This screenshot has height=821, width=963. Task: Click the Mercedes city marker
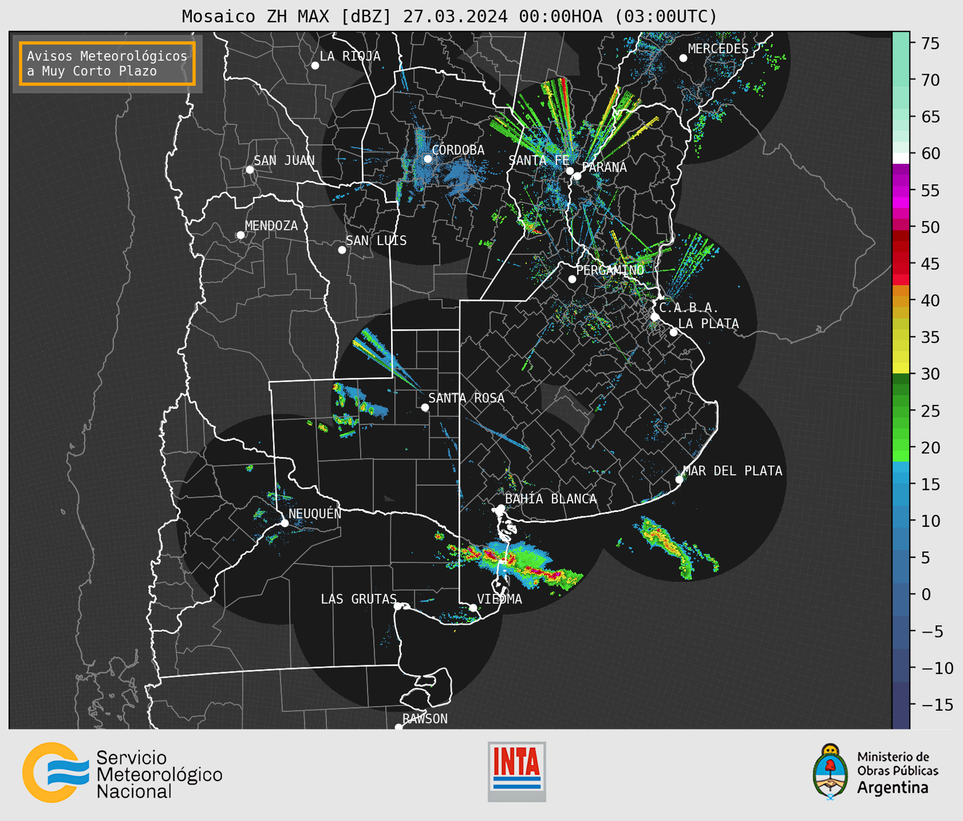click(x=683, y=58)
